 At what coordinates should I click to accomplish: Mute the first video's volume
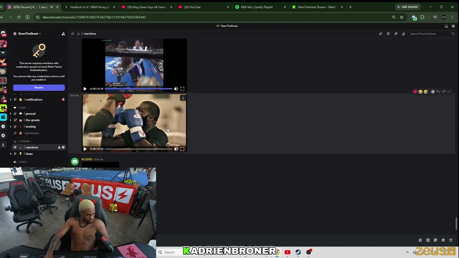pos(176,89)
